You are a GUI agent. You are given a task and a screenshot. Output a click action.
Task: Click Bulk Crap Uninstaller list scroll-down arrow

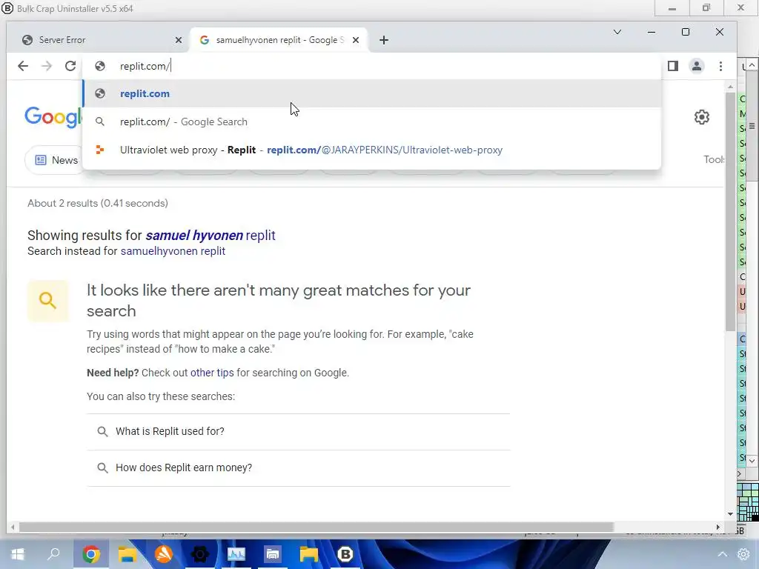[x=752, y=461]
